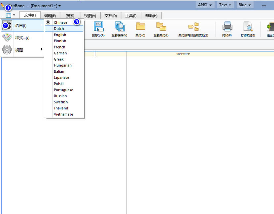The width and height of the screenshot is (274, 214).
Task: Select English in the language list
Action: (60, 35)
